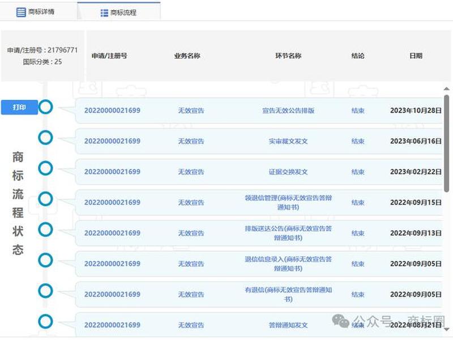Image resolution: width=453 pixels, height=340 pixels.
Task: Select timeline circle for 2023年02月22日 row
Action: (45, 168)
